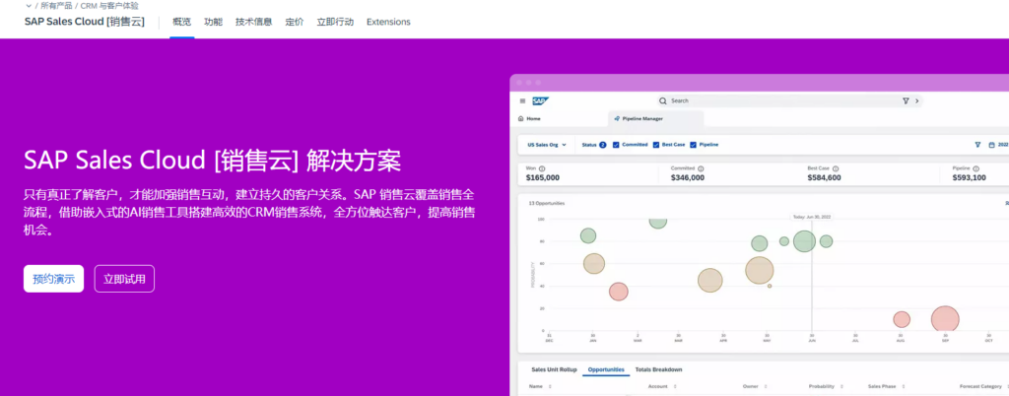Follow the 所有产品 breadcrumb link

click(x=56, y=6)
